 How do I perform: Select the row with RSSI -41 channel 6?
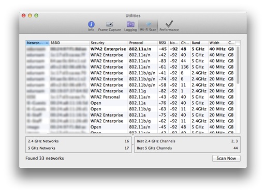130,73
